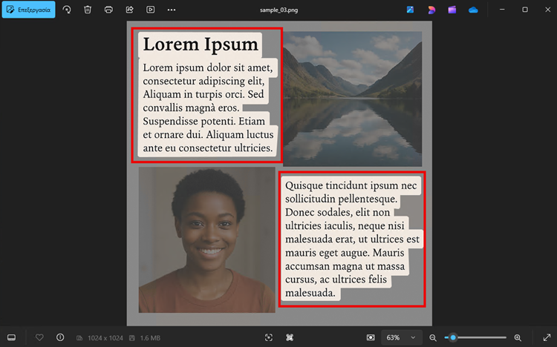
Task: Launch the Clipchamp icon in the top bar
Action: 452,10
